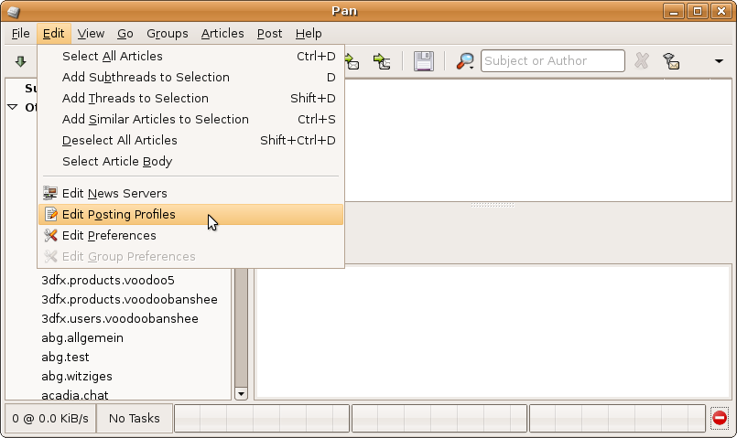Viewport: 737px width, 438px height.
Task: Collapse the Other Groups tree triangle
Action: tap(13, 107)
